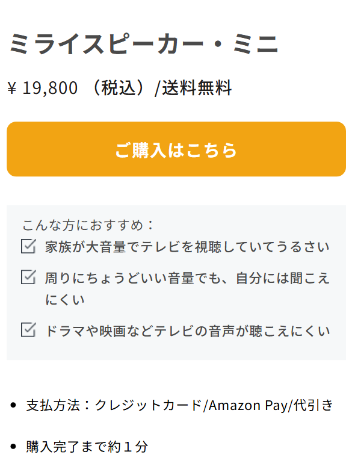This screenshot has height=475, width=352.
Task: Click the 購入完了まで約１分 text line
Action: pos(87,447)
